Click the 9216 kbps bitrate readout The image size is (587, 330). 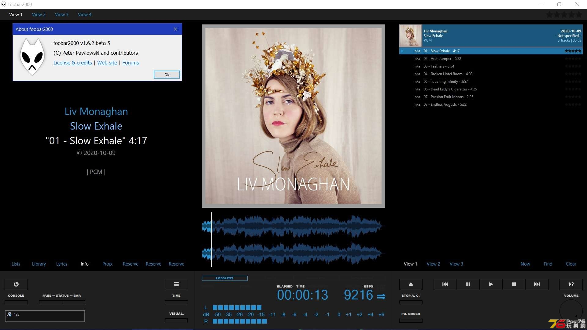(x=358, y=295)
